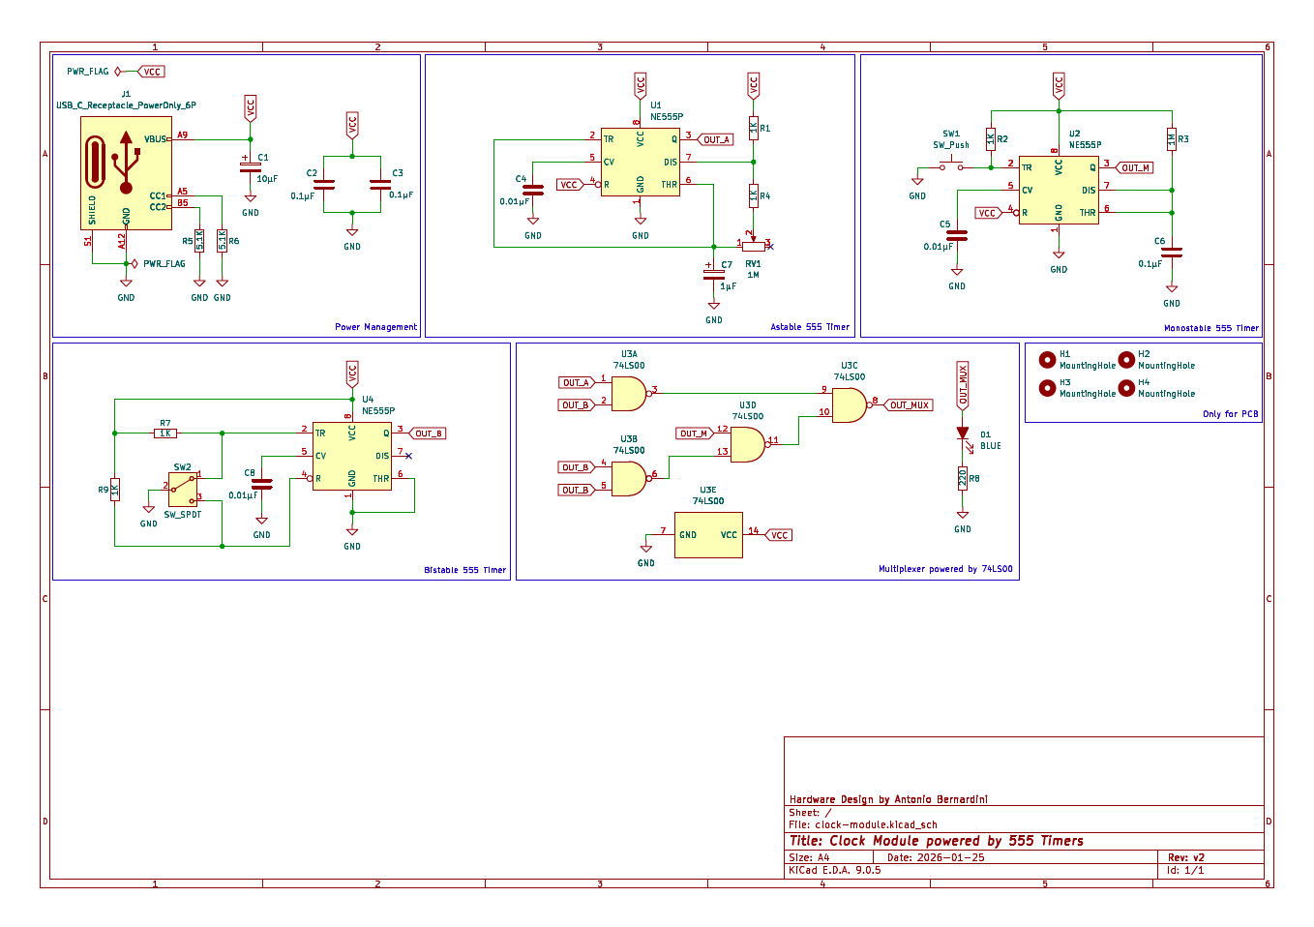Image resolution: width=1314 pixels, height=927 pixels.
Task: Click the OUT_M input label on U3D
Action: pyautogui.click(x=695, y=434)
